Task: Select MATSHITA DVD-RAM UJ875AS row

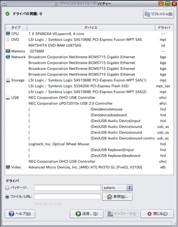Action: tap(89, 45)
